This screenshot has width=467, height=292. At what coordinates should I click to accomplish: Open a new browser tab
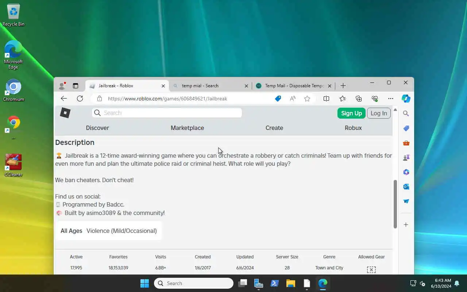343,86
